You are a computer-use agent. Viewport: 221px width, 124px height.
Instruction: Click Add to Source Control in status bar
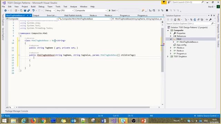coord(206,116)
